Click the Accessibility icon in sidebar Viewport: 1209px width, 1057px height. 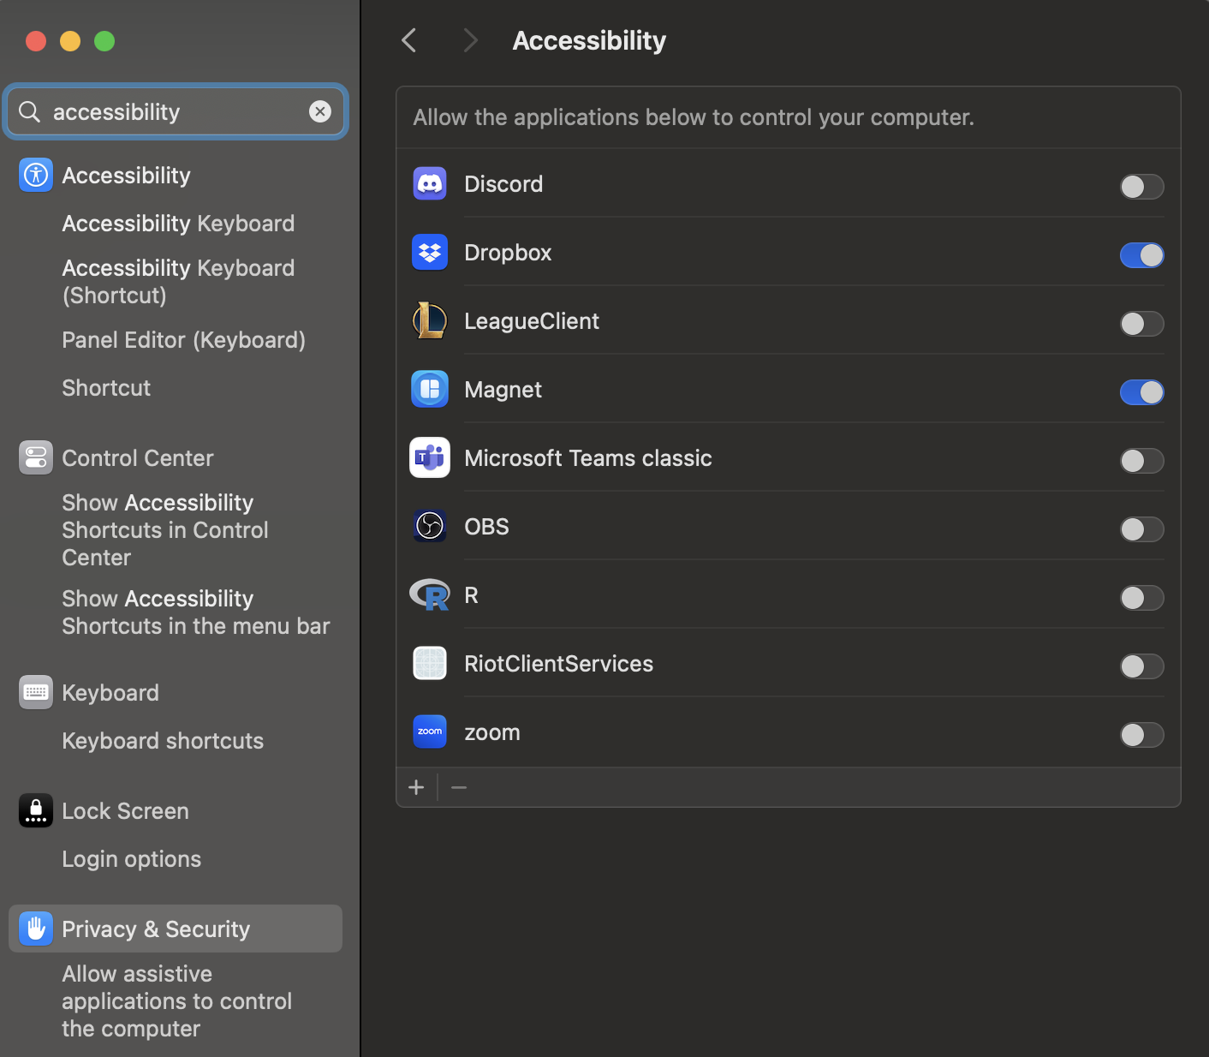tap(36, 176)
